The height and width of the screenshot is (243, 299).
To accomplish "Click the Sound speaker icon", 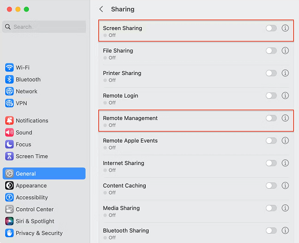I will tap(9, 133).
